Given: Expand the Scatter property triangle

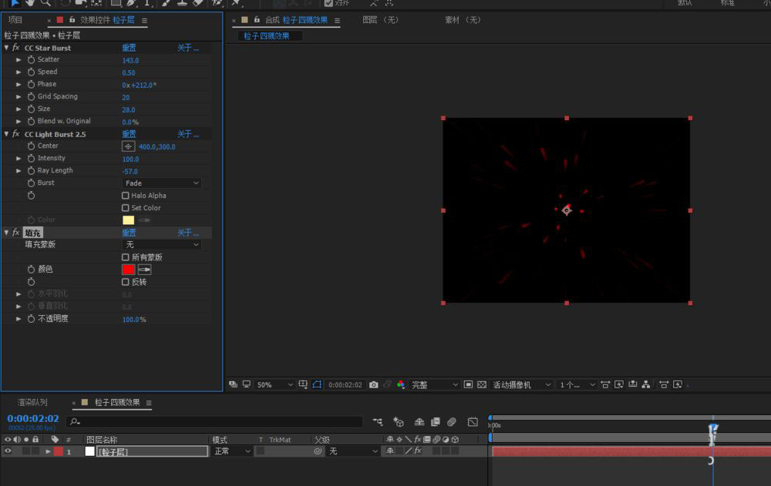Looking at the screenshot, I should (19, 60).
